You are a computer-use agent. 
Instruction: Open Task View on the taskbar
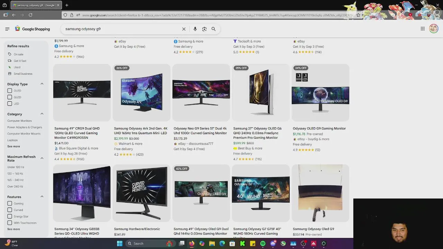pyautogui.click(x=182, y=243)
